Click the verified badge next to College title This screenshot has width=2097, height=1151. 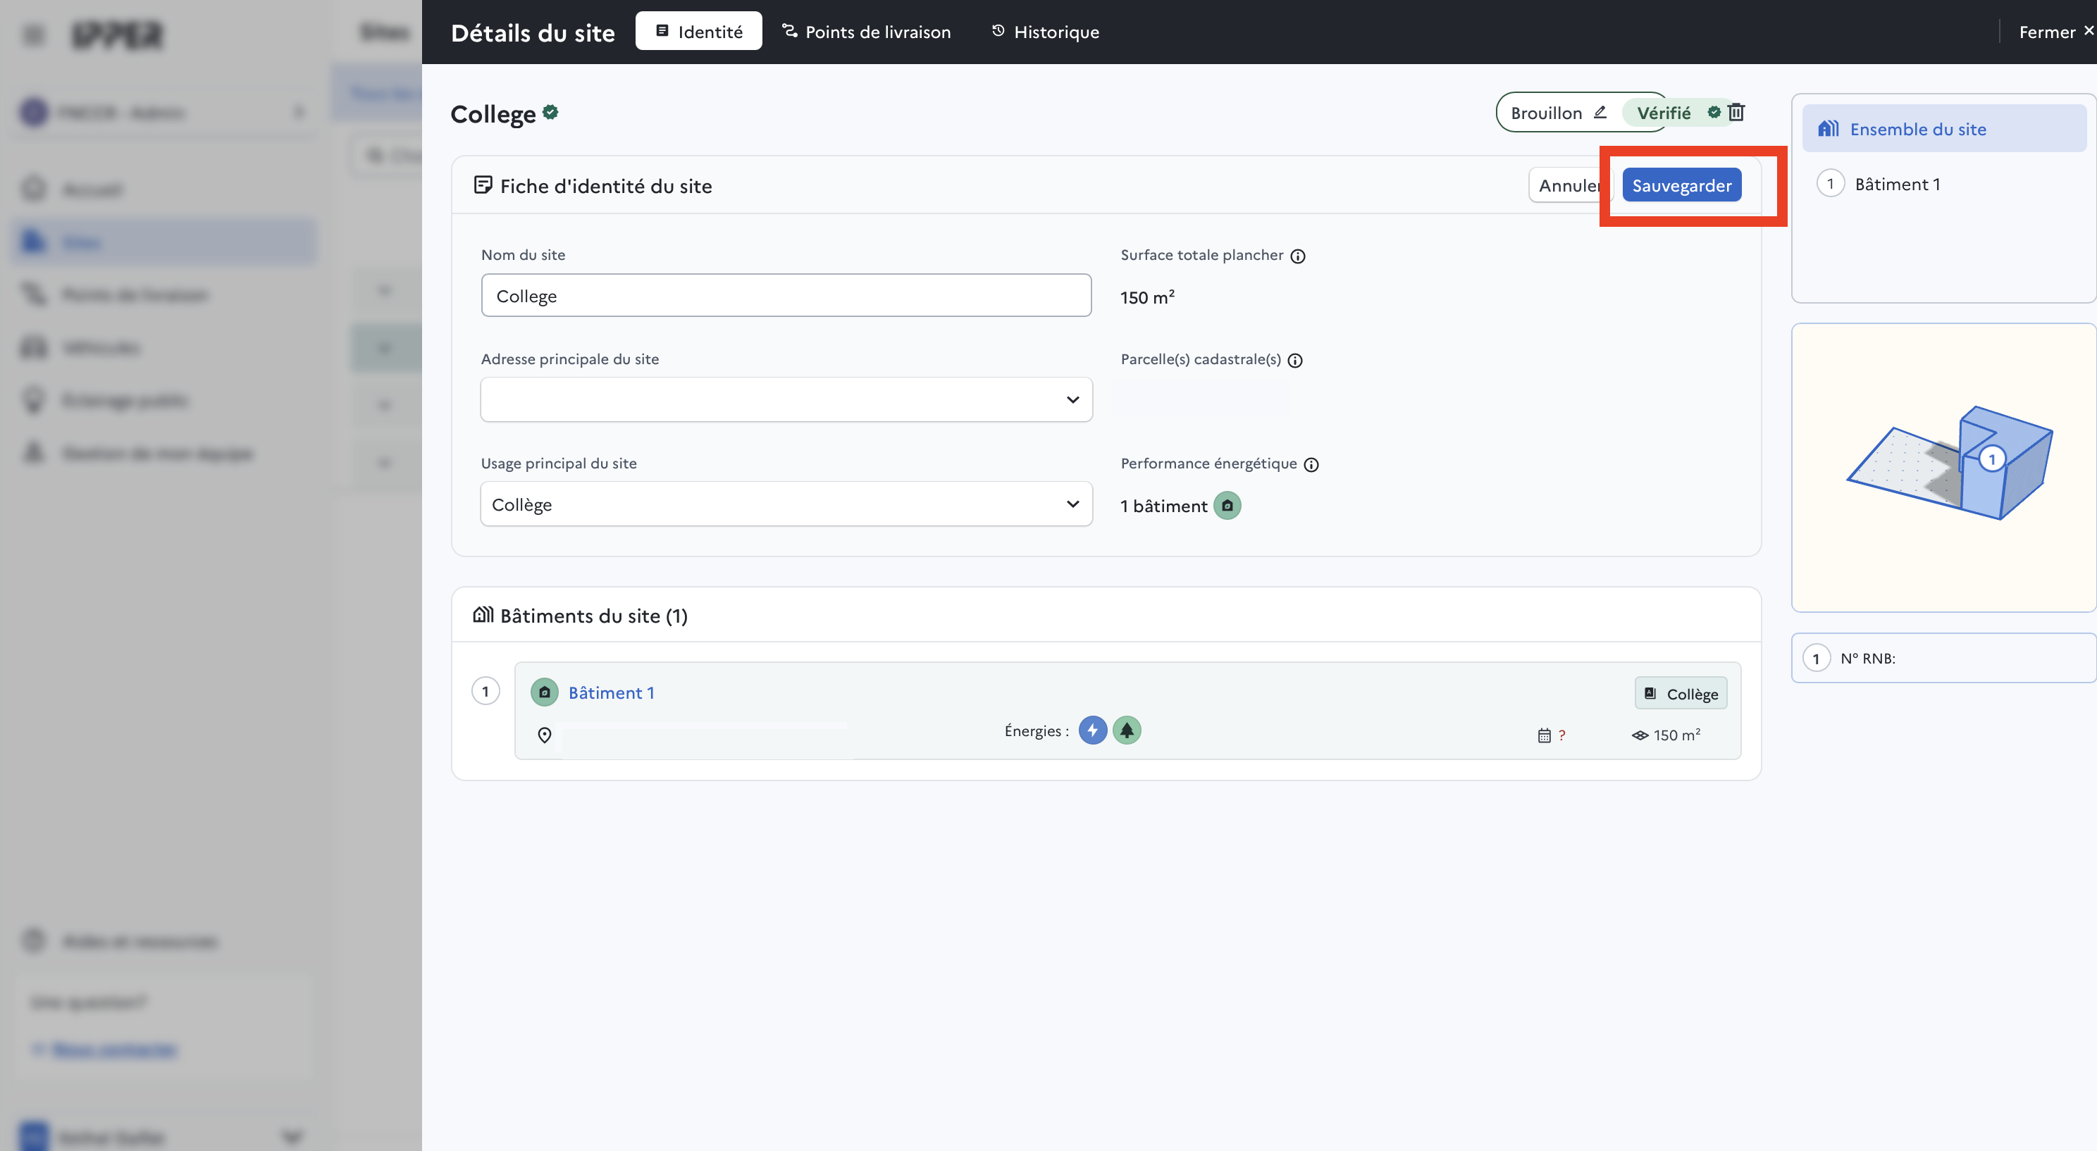pos(551,112)
